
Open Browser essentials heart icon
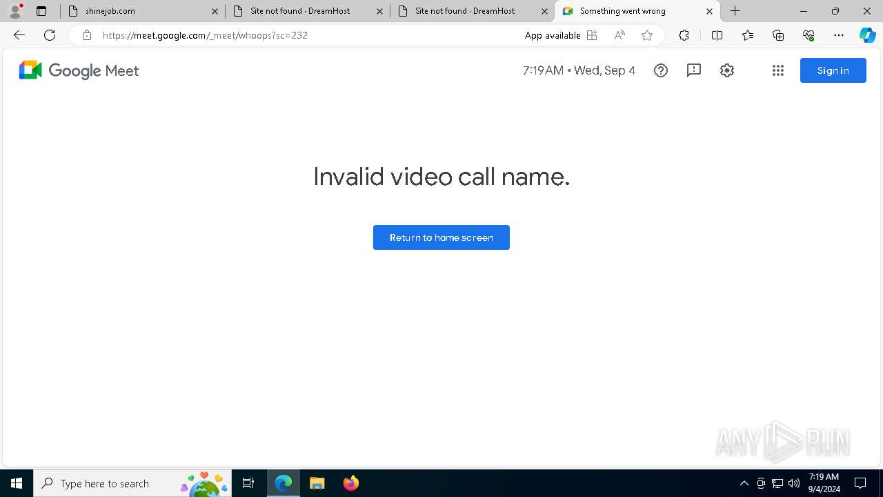click(808, 35)
